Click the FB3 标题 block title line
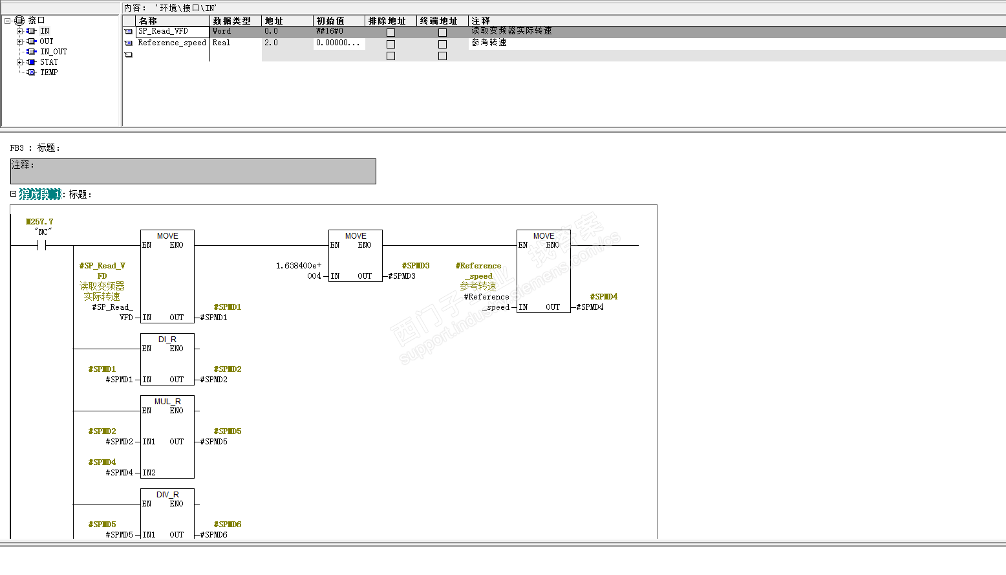Viewport: 1006px width, 575px height. [35, 148]
